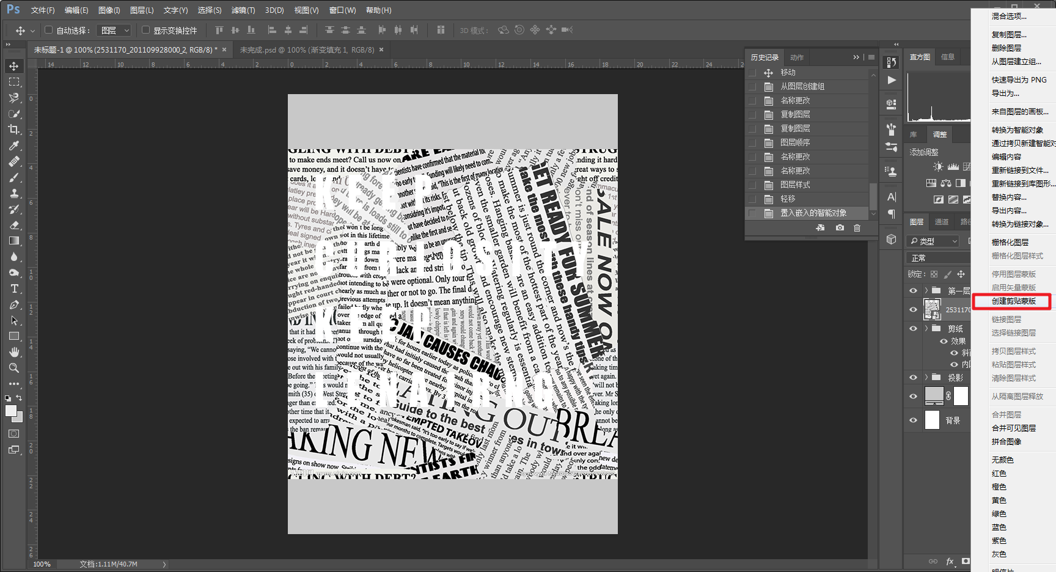Select the Horizontal Type tool

(13, 288)
